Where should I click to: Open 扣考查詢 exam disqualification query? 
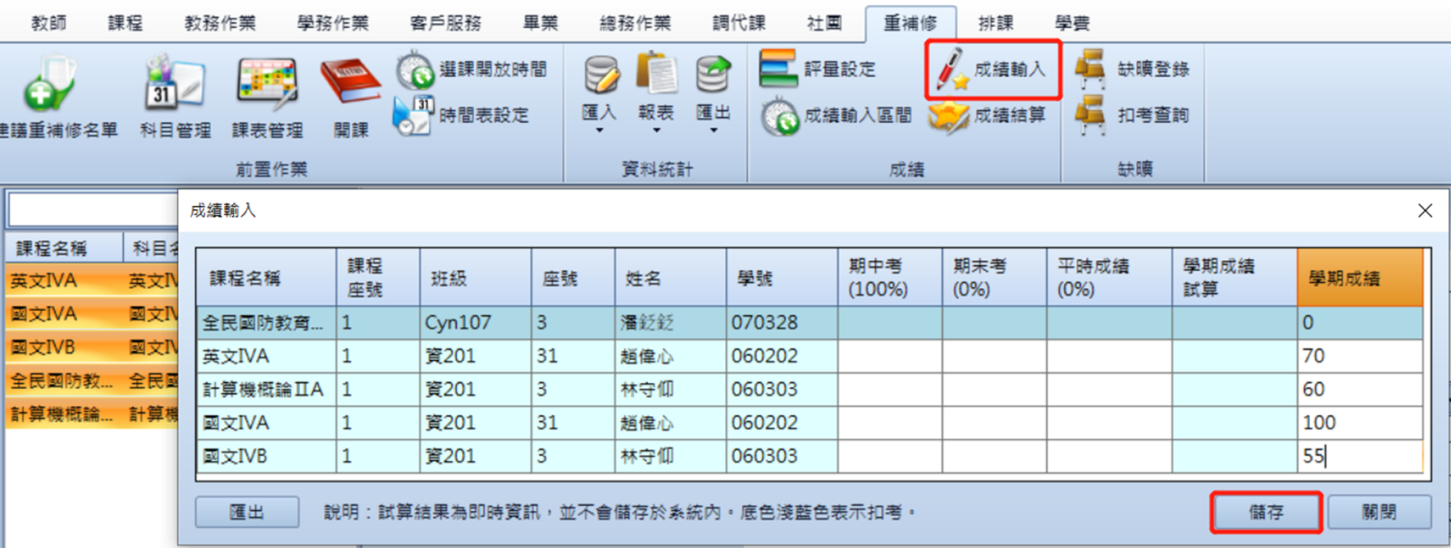(x=1133, y=115)
